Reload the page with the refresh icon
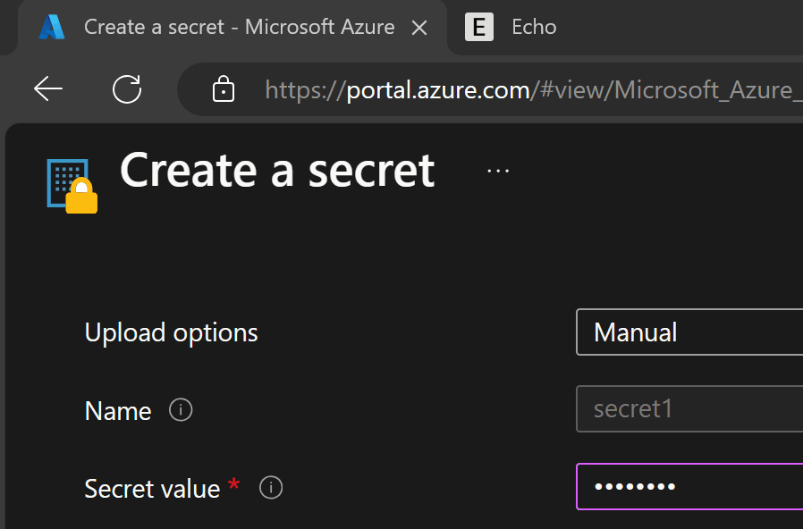The height and width of the screenshot is (529, 803). click(x=127, y=89)
